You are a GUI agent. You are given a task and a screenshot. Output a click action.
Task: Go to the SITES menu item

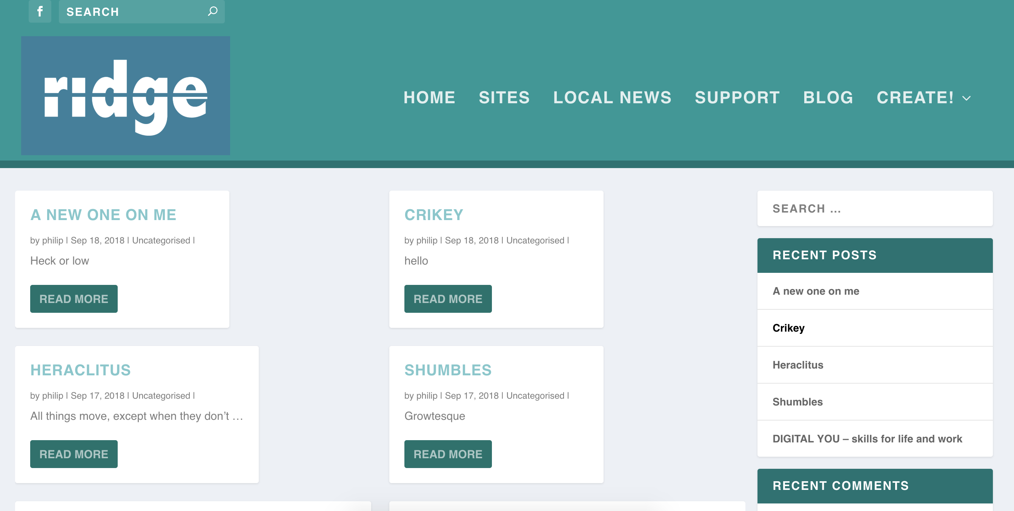pos(504,98)
